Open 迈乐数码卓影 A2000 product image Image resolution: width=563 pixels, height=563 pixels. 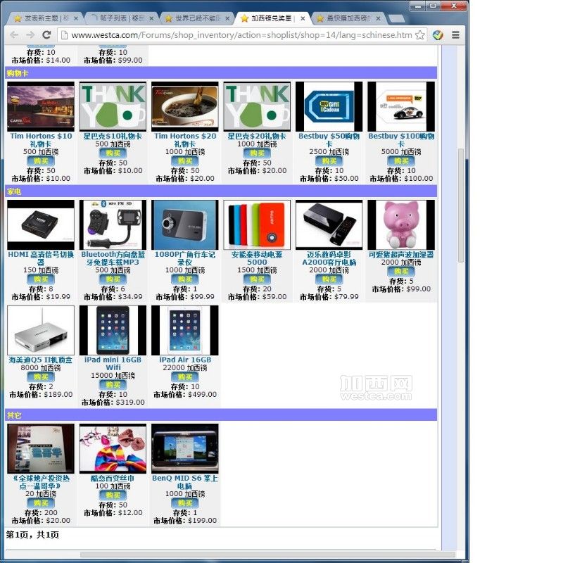(329, 224)
